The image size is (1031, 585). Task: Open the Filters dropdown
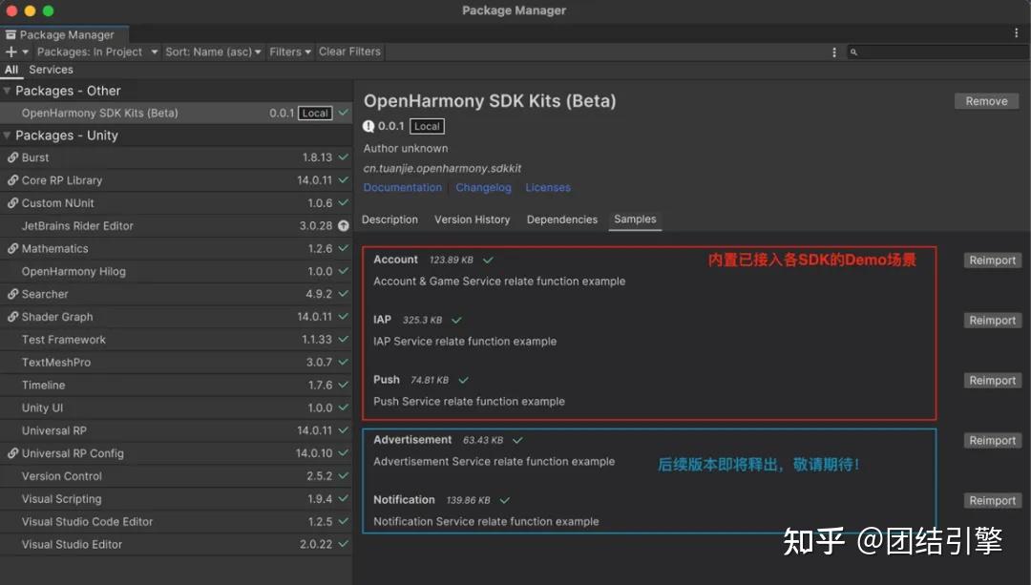pyautogui.click(x=288, y=52)
